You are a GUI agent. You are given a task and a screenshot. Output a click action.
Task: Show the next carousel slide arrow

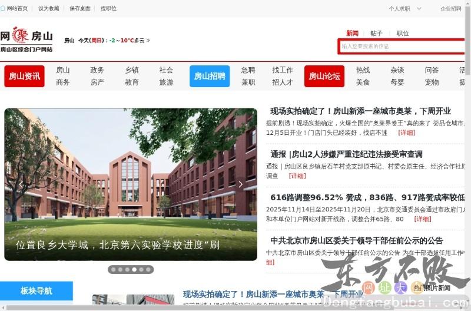pyautogui.click(x=240, y=184)
